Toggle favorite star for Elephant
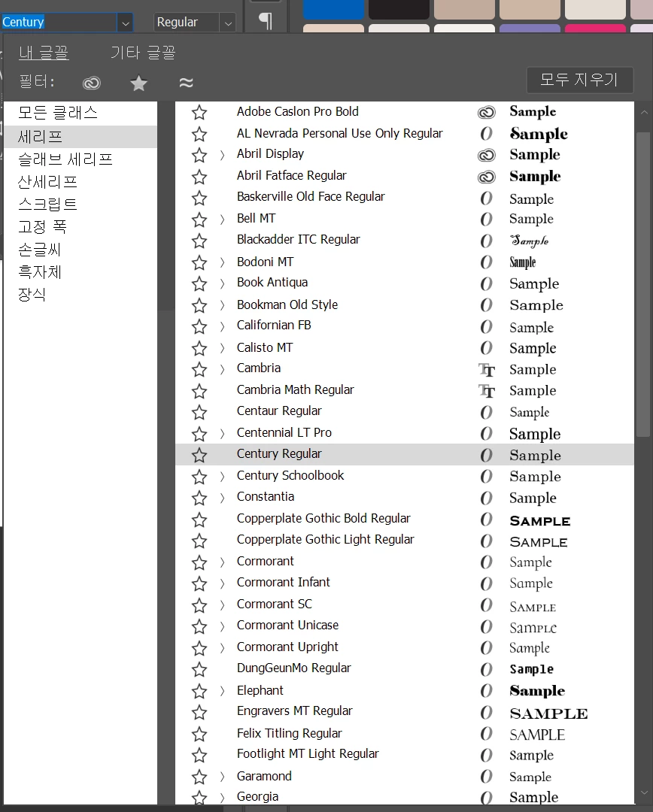This screenshot has width=653, height=812. point(199,691)
